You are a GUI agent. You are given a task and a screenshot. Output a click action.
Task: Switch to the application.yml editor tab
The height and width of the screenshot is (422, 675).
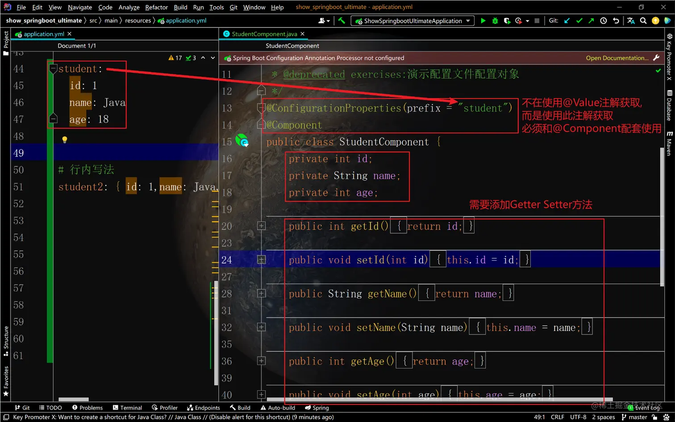(44, 34)
